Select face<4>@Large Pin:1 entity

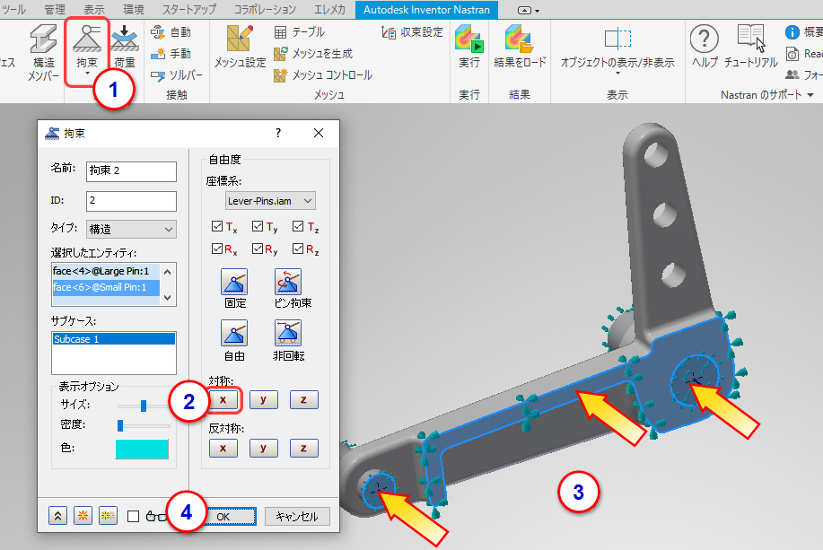(x=106, y=271)
